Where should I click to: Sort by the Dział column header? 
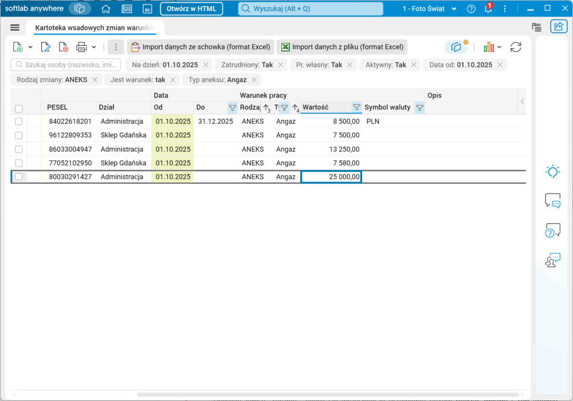(x=124, y=107)
